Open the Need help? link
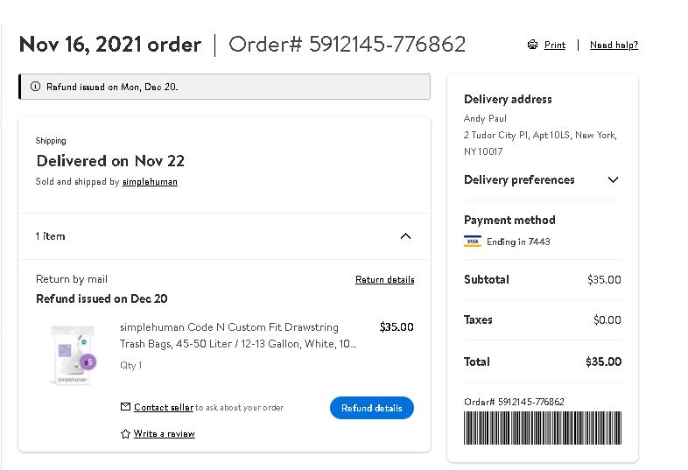Viewport: 688px width, 470px height. tap(614, 45)
